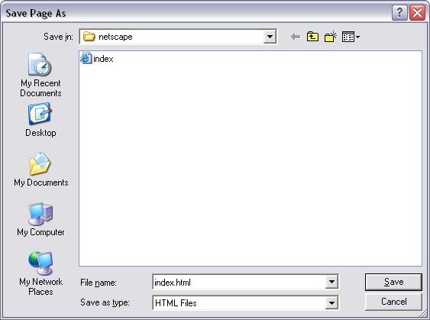Go up one folder level

312,37
